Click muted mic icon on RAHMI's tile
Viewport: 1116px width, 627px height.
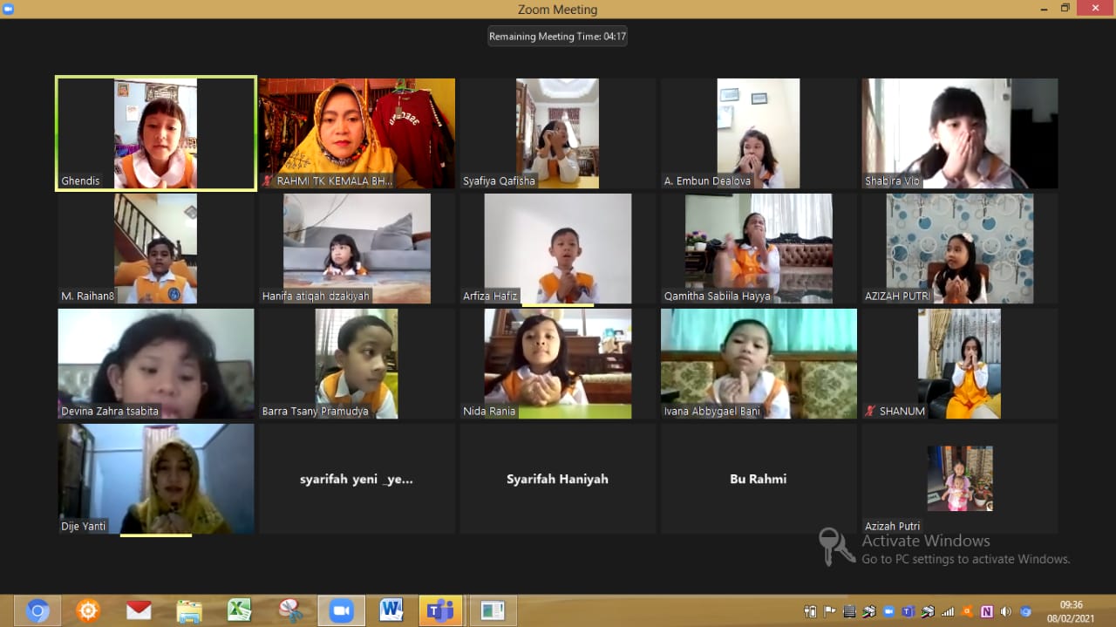(268, 181)
